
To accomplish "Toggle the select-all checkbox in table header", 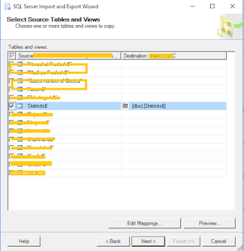I will tap(12, 56).
